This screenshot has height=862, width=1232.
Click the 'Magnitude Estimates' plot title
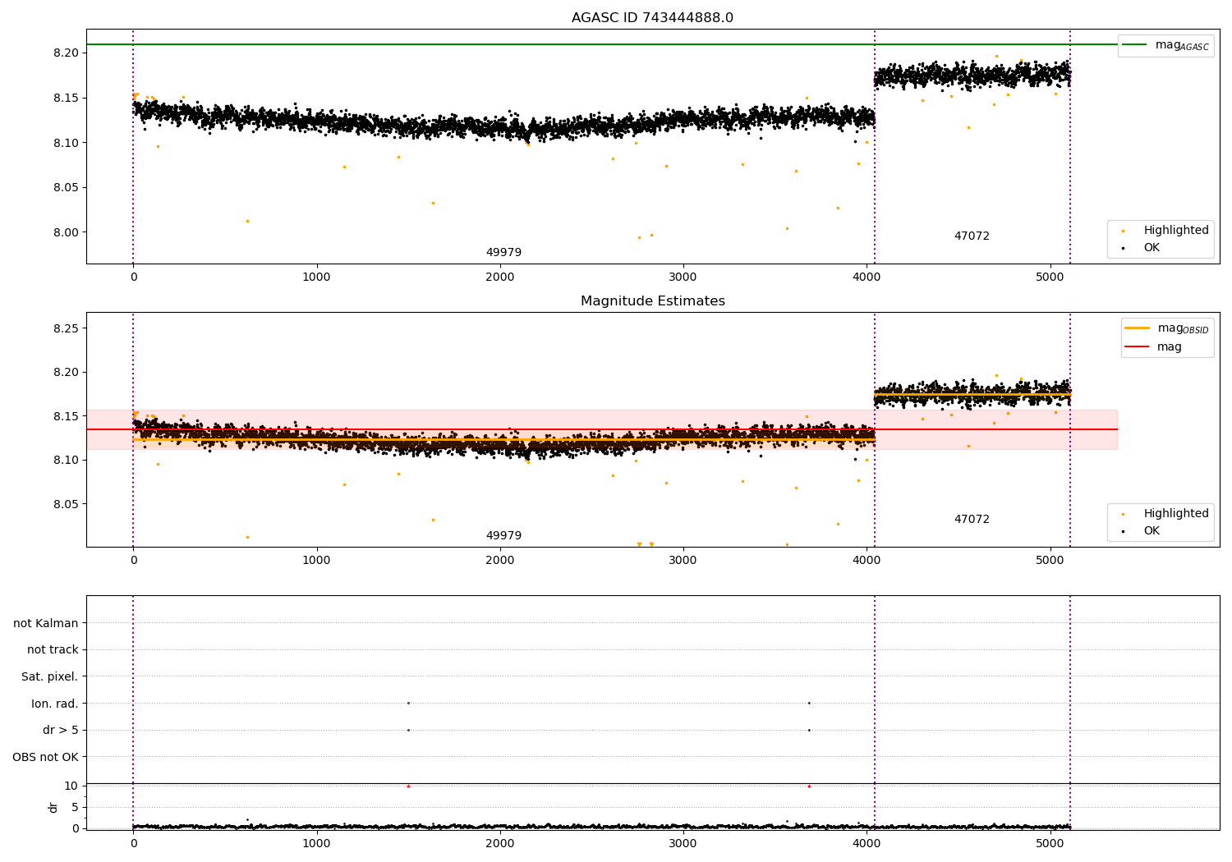coord(652,301)
